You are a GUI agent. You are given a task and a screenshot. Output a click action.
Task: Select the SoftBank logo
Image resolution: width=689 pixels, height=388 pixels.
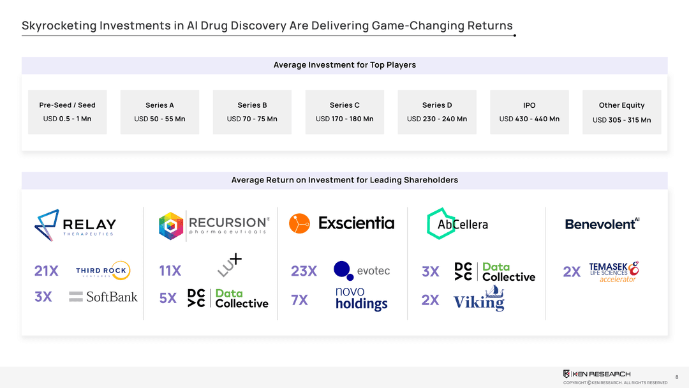(103, 297)
